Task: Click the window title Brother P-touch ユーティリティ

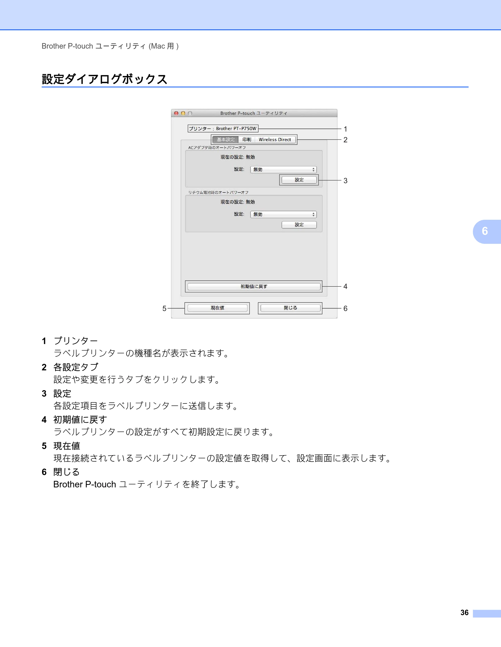Action: pyautogui.click(x=254, y=113)
